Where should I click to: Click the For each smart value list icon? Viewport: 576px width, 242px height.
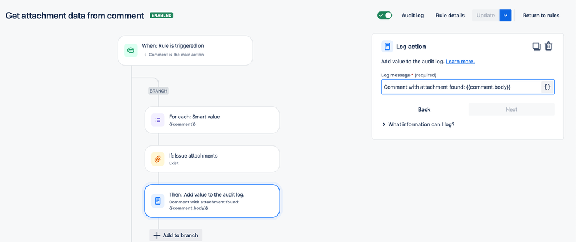pos(157,120)
